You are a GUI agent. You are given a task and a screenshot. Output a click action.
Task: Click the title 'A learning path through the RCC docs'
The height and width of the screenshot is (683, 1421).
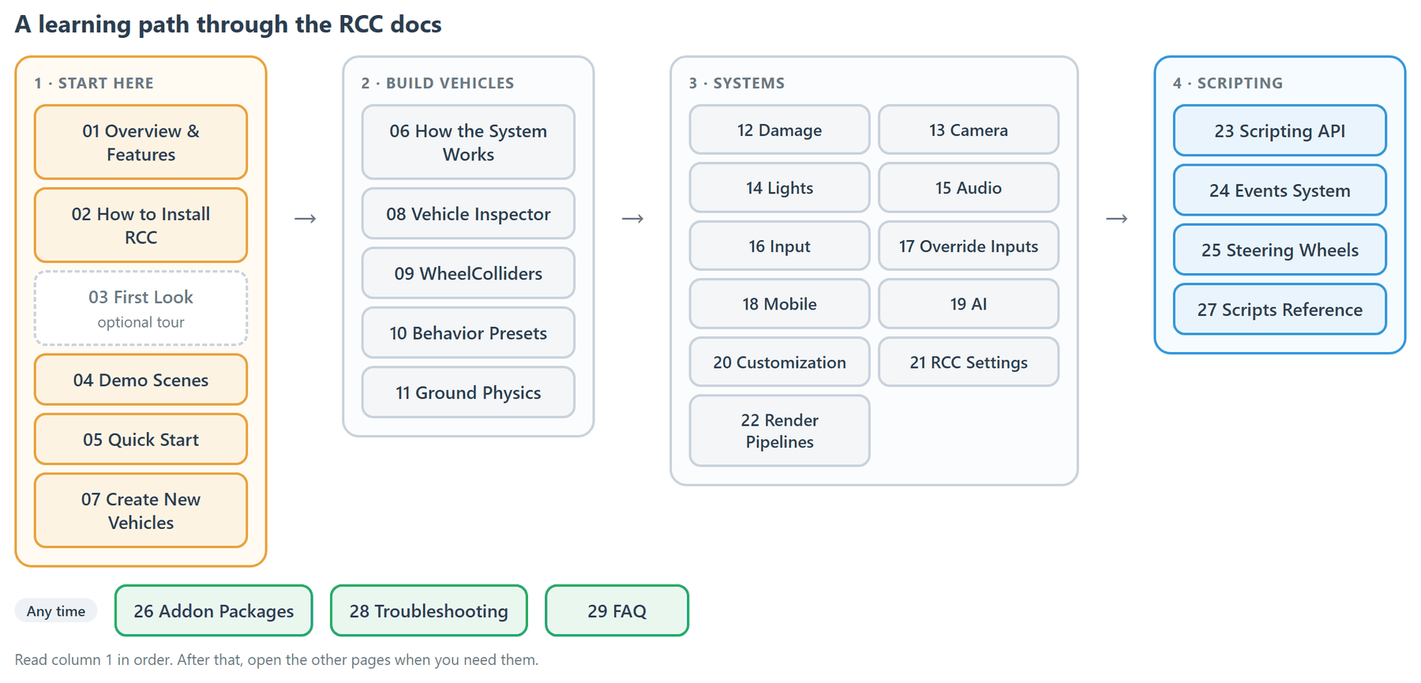coord(228,24)
